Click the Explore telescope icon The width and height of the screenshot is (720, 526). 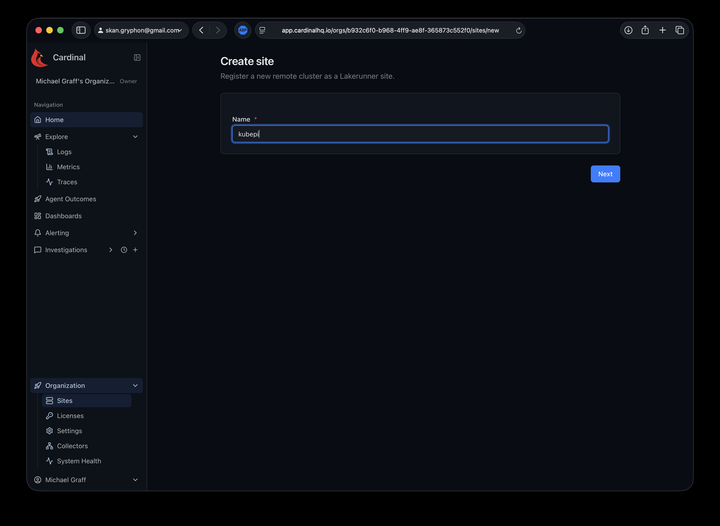click(38, 137)
